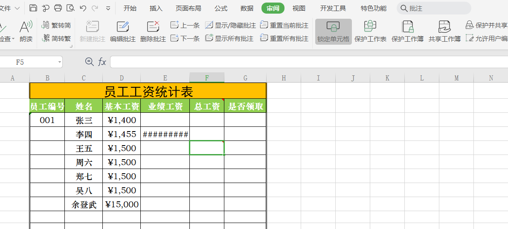Open the 开发工具 tab
The width and height of the screenshot is (508, 229).
[333, 9]
